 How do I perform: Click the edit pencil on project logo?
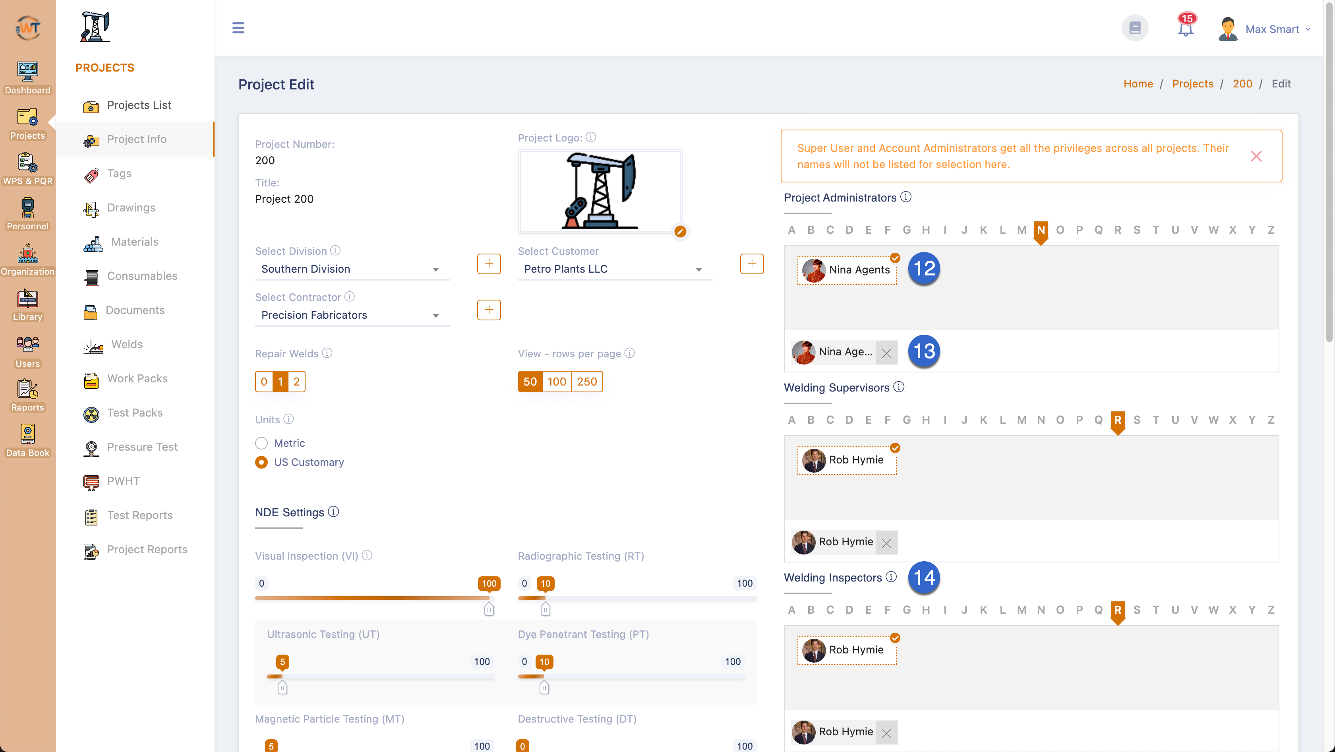(x=680, y=232)
